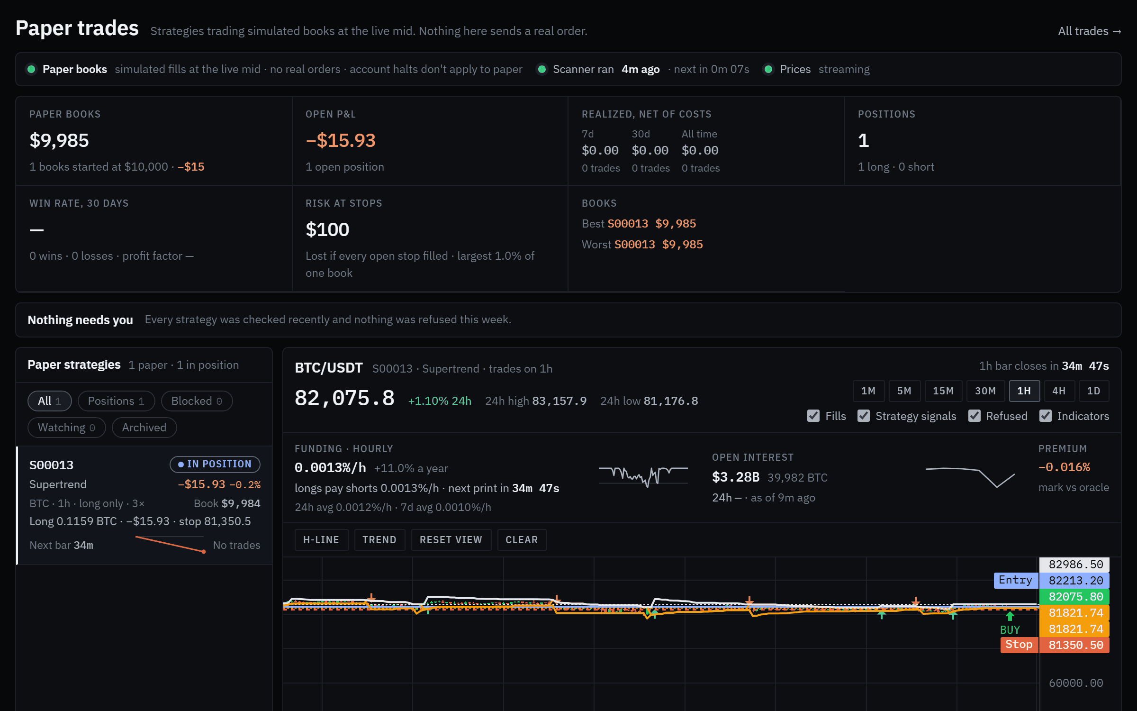The width and height of the screenshot is (1137, 711).
Task: Select the S00013 strategy title
Action: [x=52, y=465]
